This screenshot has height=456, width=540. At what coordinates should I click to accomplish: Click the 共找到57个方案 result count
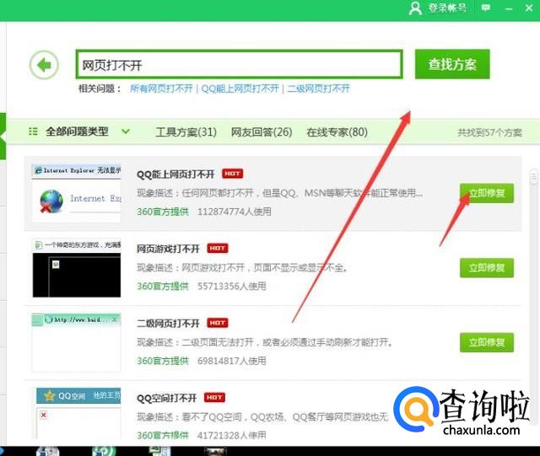489,132
